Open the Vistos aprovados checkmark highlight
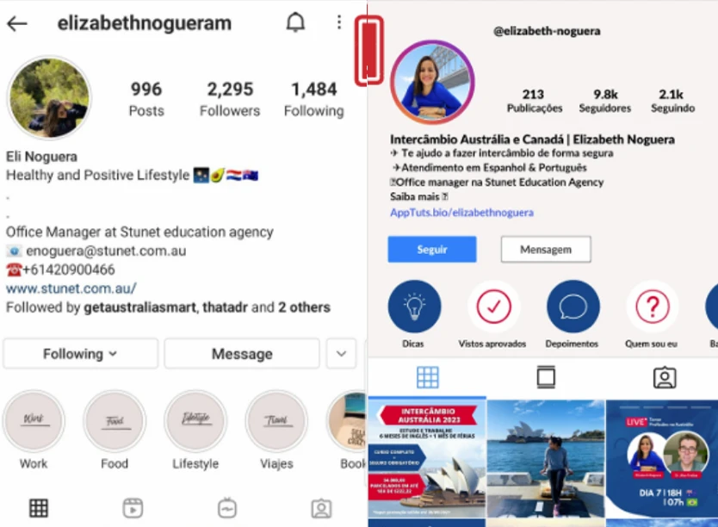The height and width of the screenshot is (527, 718). [493, 306]
